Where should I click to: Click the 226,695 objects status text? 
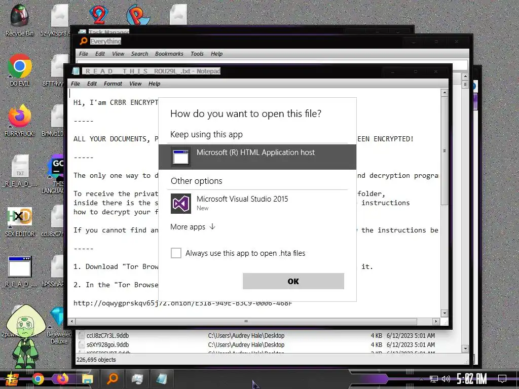point(96,360)
